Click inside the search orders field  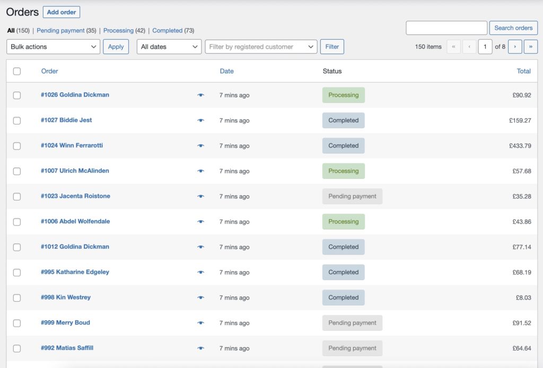click(446, 28)
